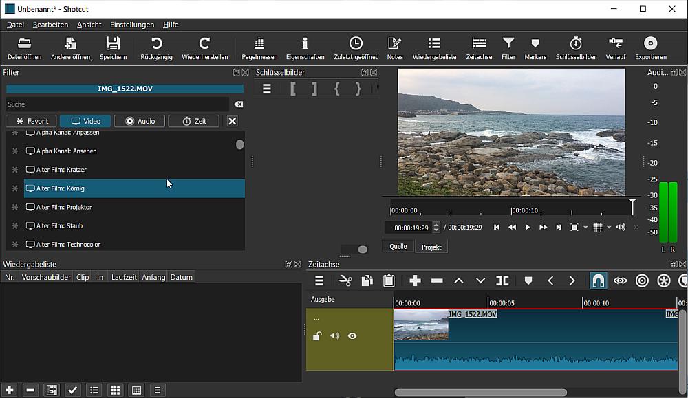
Task: Hide the video track with eye icon
Action: (352, 336)
